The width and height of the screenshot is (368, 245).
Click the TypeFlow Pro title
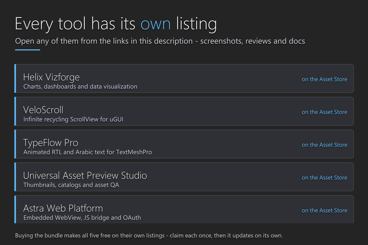point(51,143)
